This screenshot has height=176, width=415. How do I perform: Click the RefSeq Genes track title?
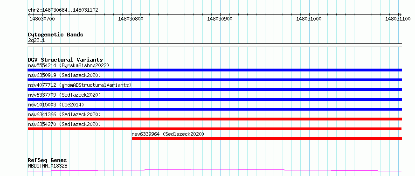point(47,160)
